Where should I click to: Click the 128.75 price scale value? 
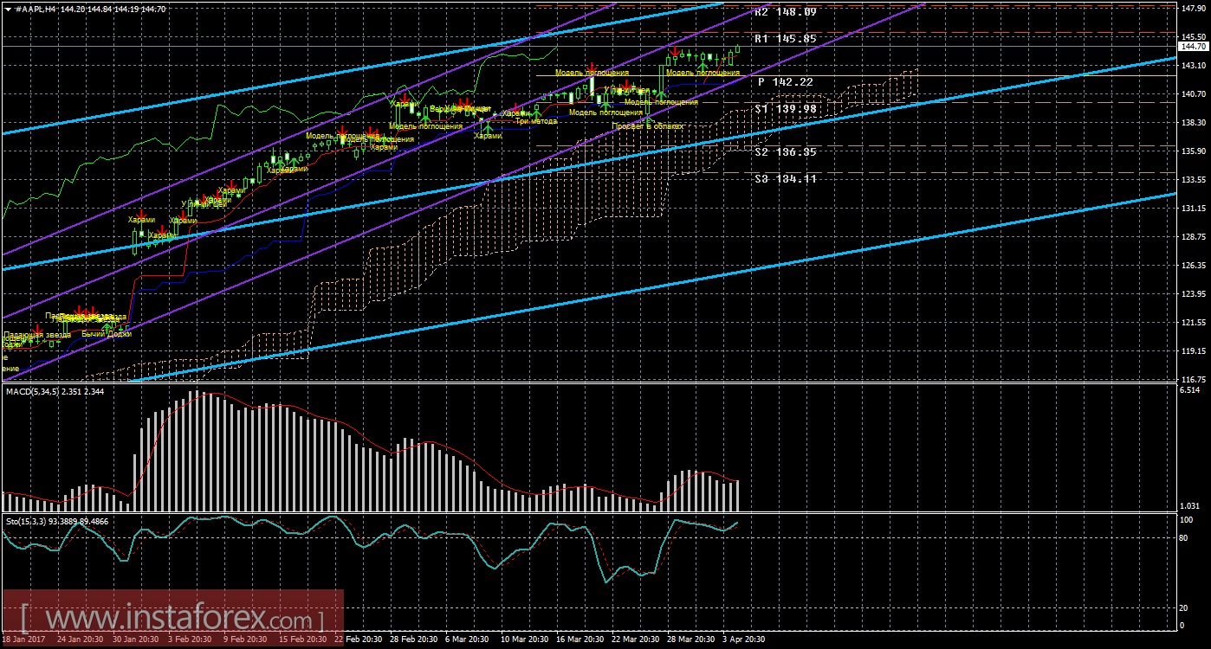click(x=1195, y=237)
